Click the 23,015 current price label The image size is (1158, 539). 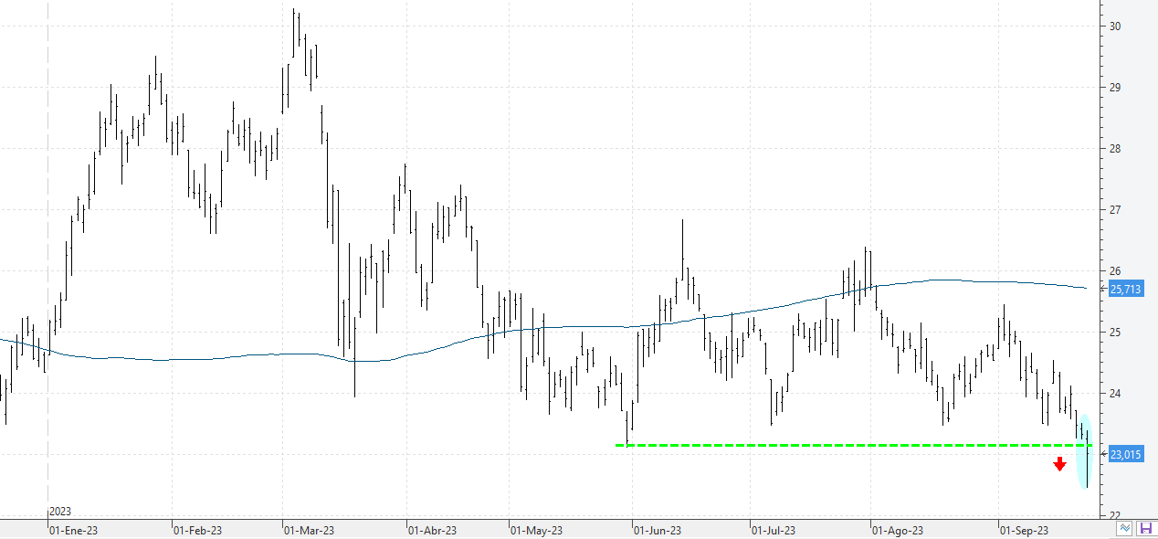tap(1125, 454)
